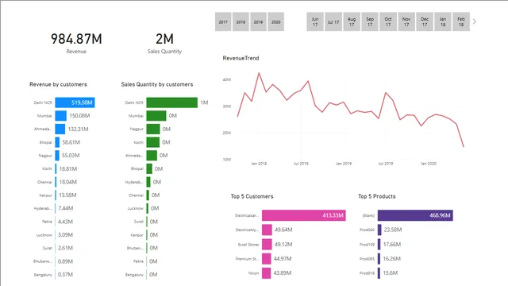Filter to the Dec 17 month tile
This screenshot has height=286, width=508.
(425, 21)
